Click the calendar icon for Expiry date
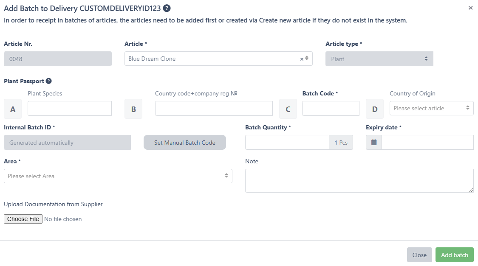Viewport: 478px width, 266px height. coord(374,143)
